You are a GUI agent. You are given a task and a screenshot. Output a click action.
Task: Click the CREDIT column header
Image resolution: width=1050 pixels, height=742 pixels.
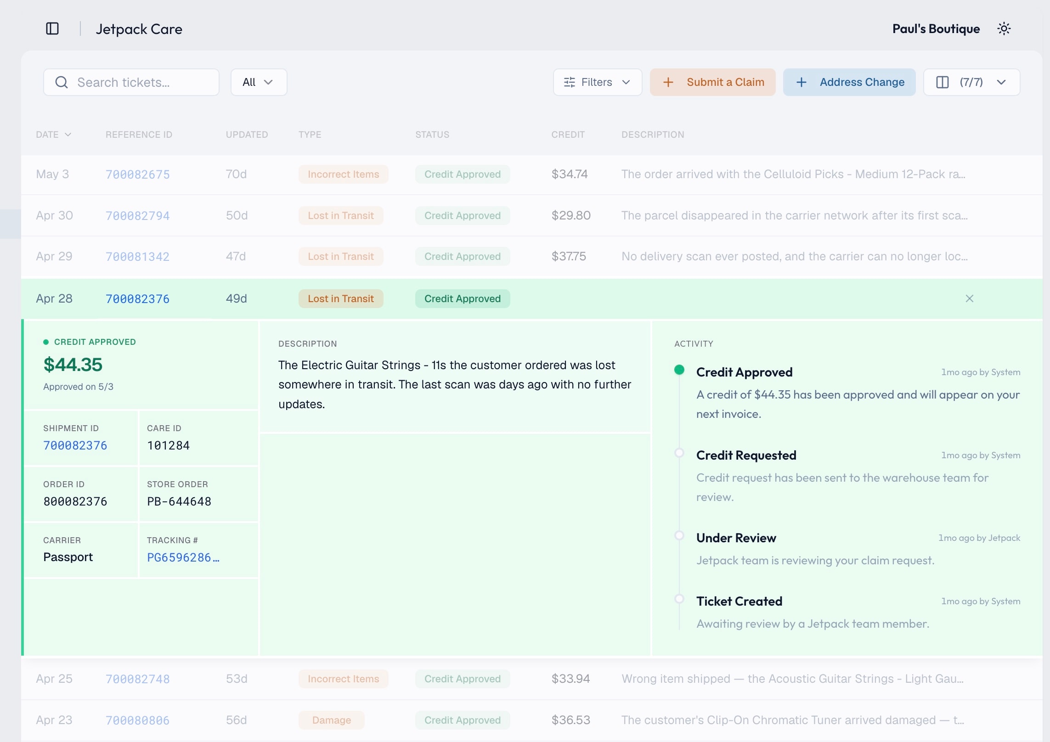tap(568, 135)
